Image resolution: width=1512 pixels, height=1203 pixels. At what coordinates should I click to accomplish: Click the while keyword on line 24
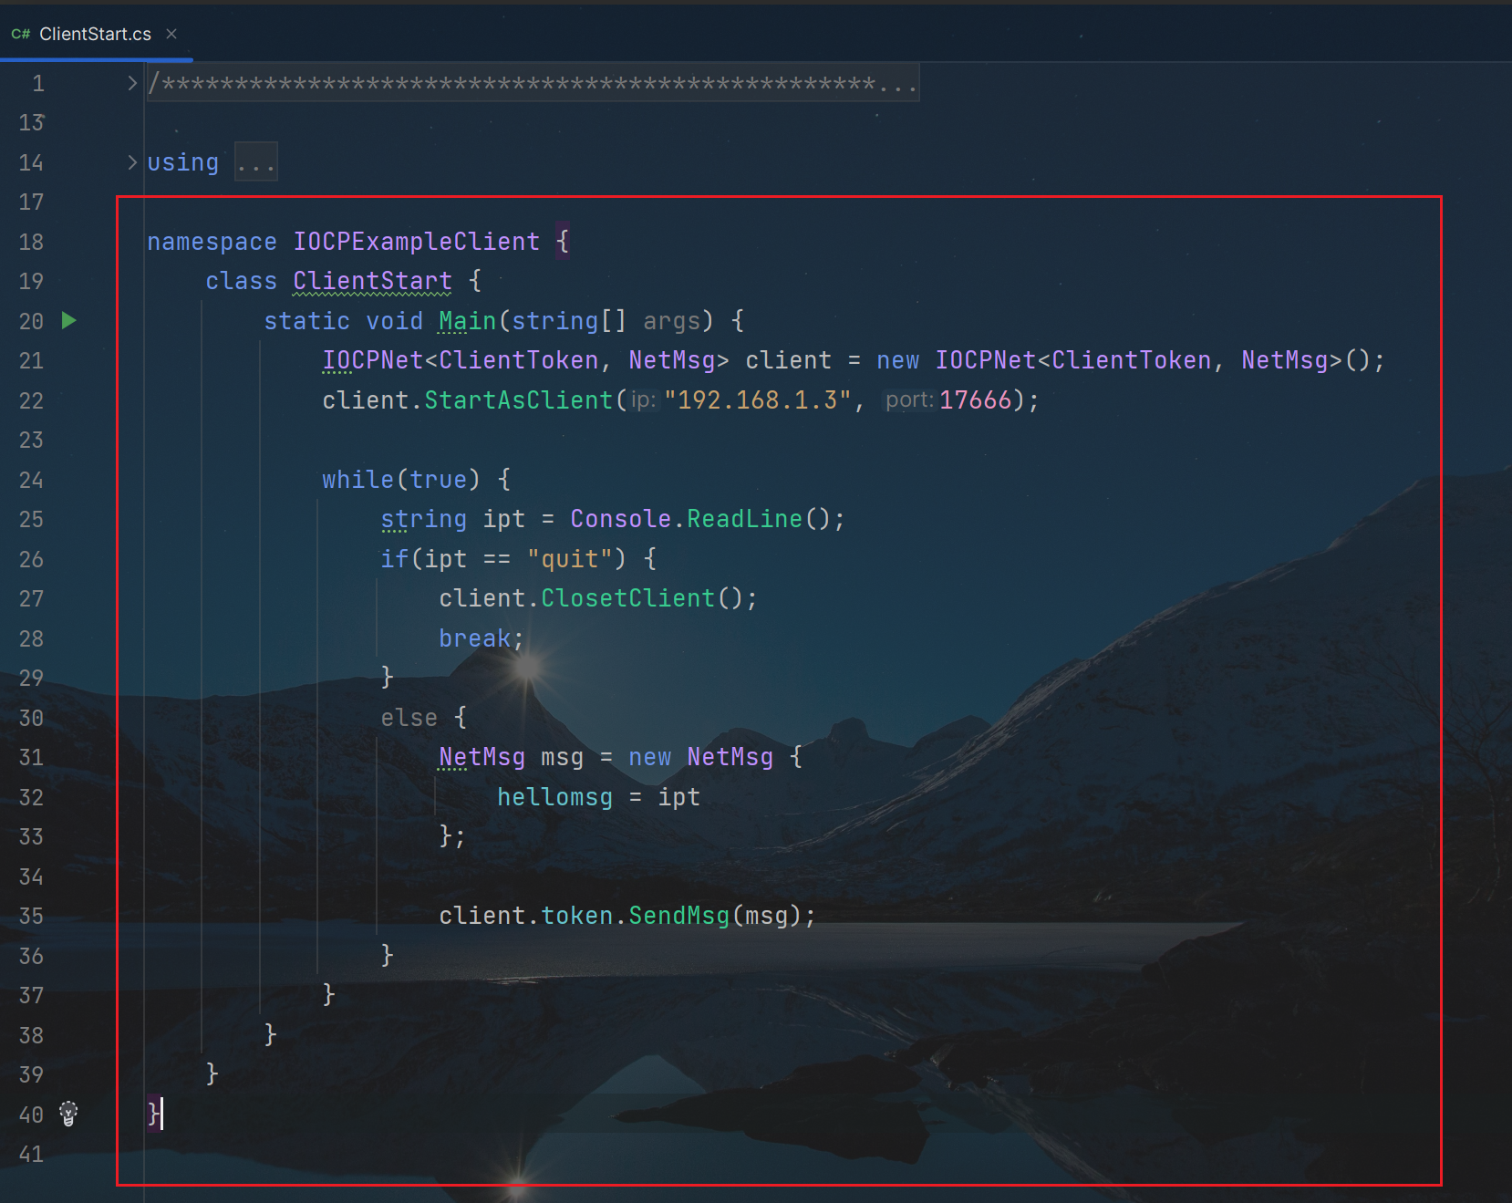tap(357, 480)
